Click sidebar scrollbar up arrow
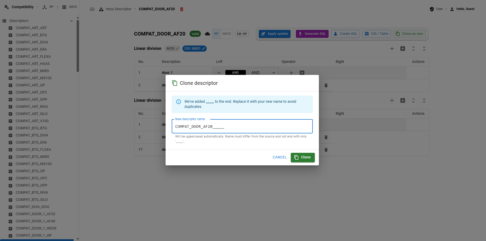Screen dimensions: 486x241 78,18
